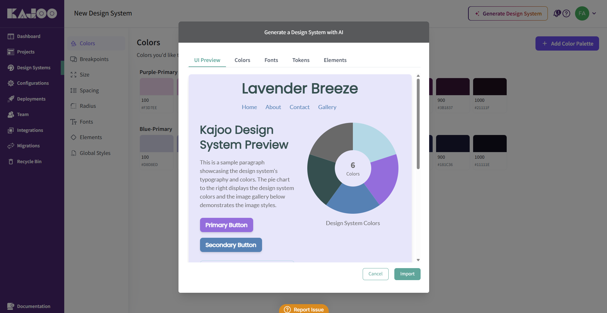Click the Radius dashed-corner icon
607x313 pixels.
coord(73,106)
